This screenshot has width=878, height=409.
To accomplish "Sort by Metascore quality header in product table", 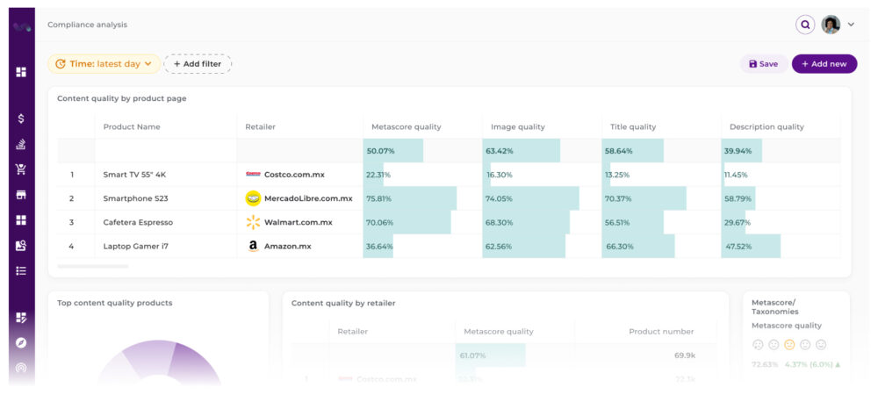I will 407,127.
